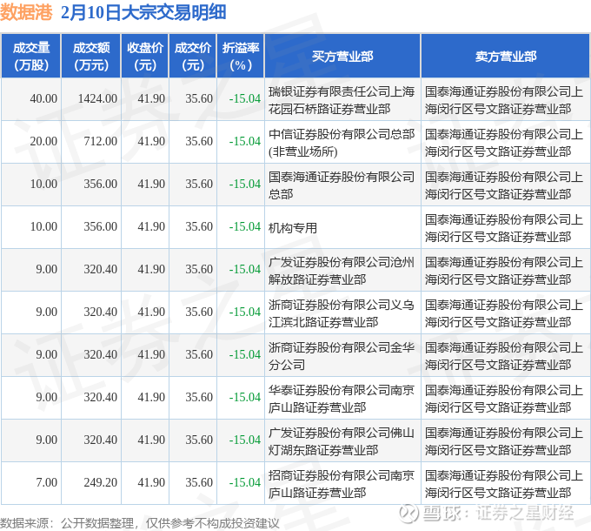This screenshot has height=531, width=591.
Task: Click the 证券之星财经 watermark account name
Action: coord(525,514)
